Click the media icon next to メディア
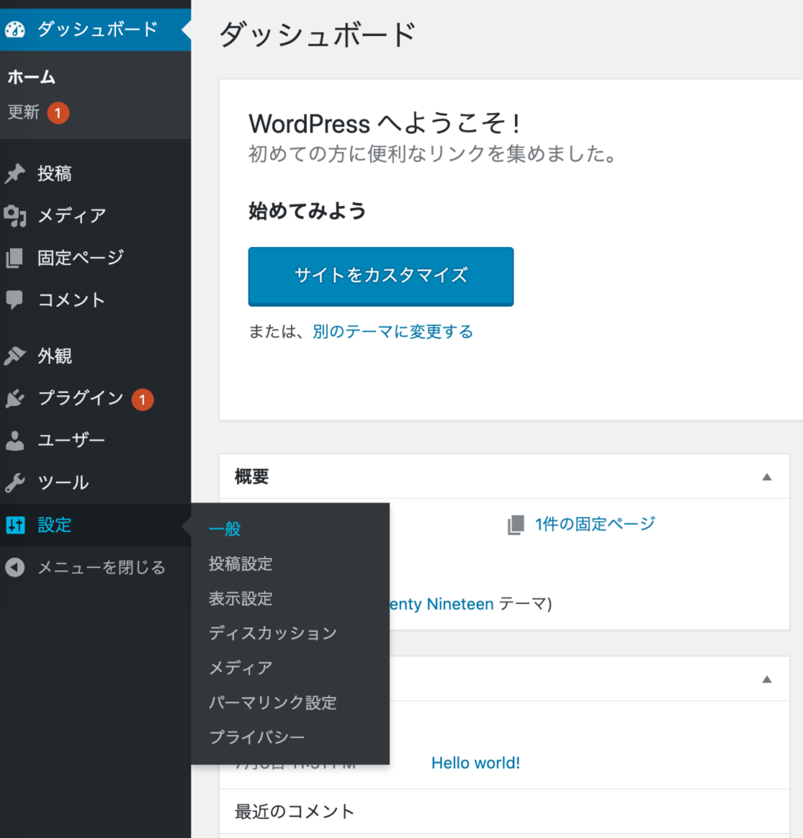The height and width of the screenshot is (838, 803). click(15, 216)
